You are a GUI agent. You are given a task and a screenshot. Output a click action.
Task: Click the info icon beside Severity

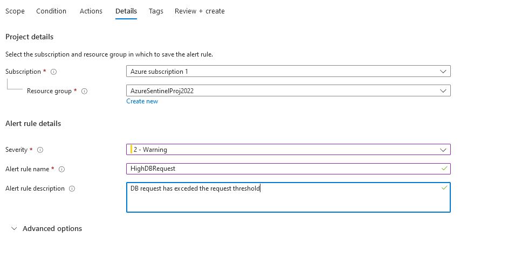click(40, 150)
